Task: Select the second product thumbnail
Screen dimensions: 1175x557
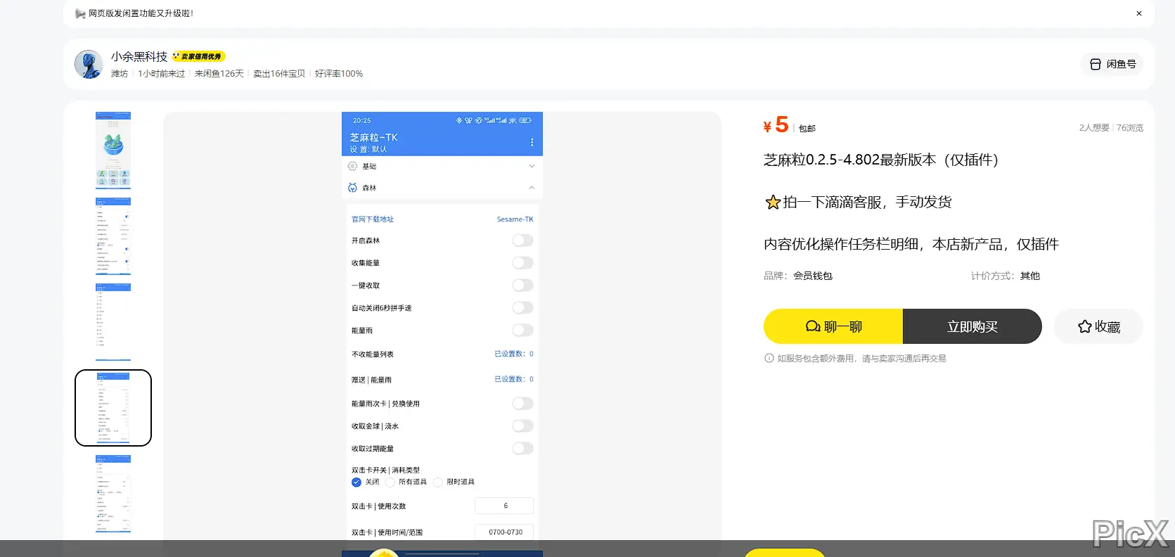Action: point(113,236)
